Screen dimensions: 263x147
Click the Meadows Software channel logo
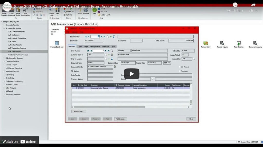(x=7, y=6)
